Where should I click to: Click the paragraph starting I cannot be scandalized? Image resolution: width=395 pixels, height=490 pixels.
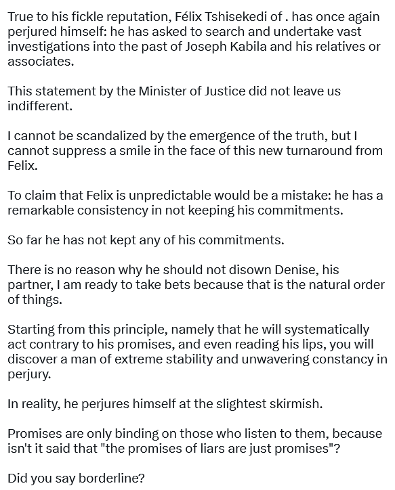(x=195, y=151)
